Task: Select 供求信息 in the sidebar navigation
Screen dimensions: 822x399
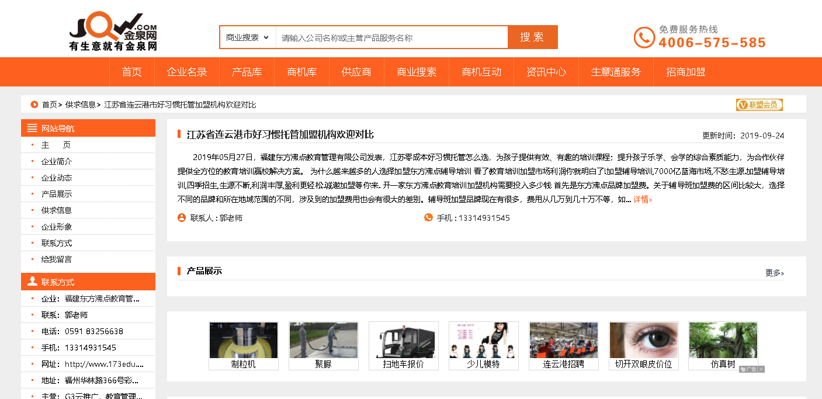Action: pyautogui.click(x=57, y=210)
